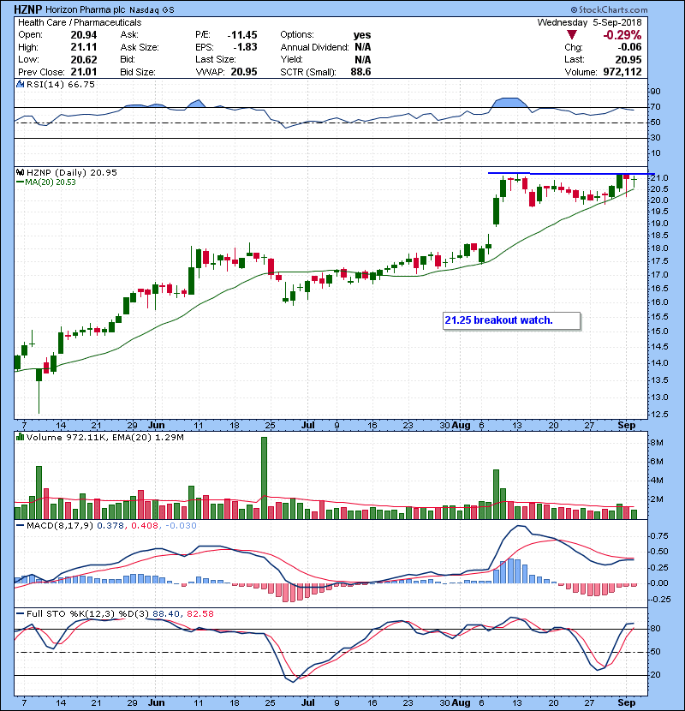Click the Chg value -0.06
Viewport: 685px width, 711px height.
(629, 47)
